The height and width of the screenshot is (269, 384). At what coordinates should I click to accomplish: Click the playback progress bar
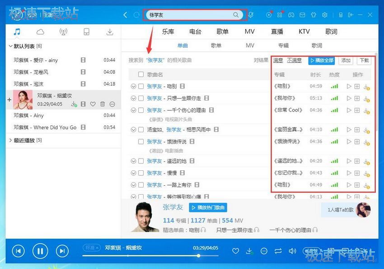tap(150, 256)
